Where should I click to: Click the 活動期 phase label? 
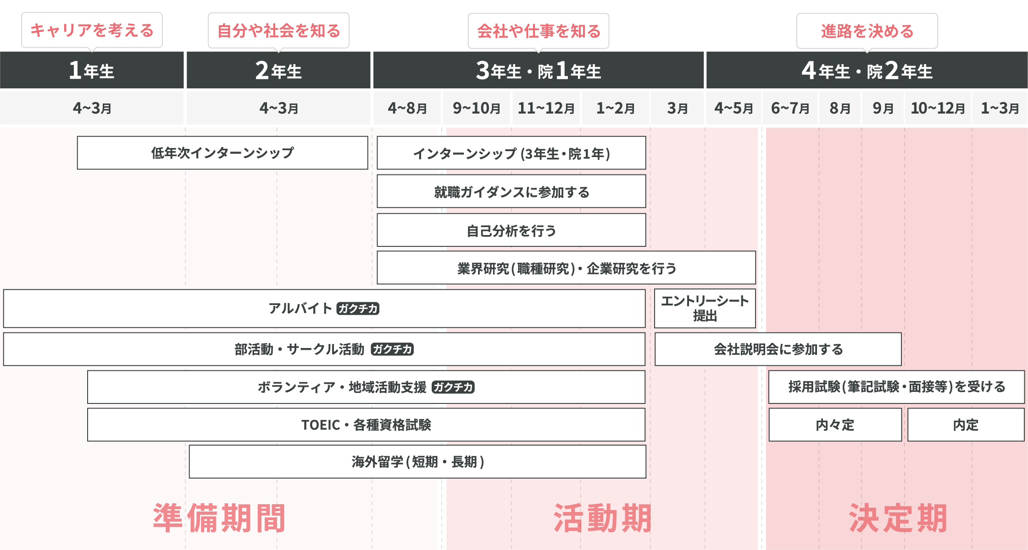[602, 518]
